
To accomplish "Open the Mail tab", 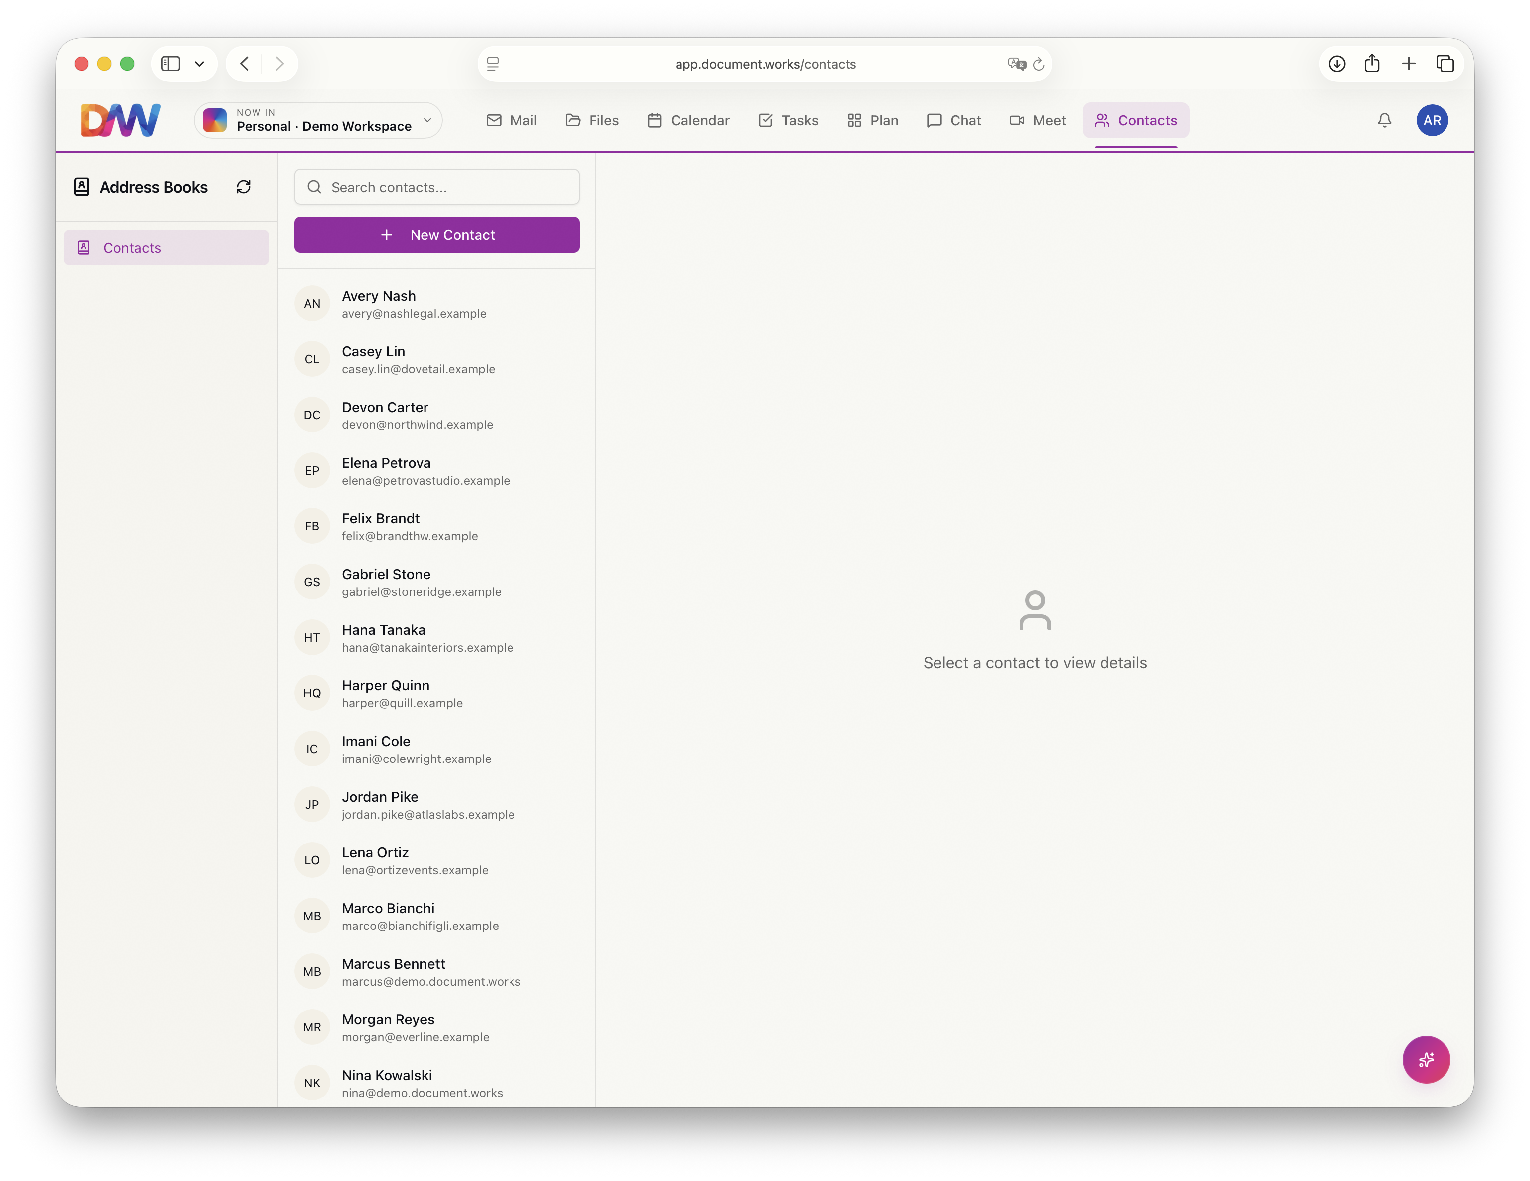I will 511,120.
